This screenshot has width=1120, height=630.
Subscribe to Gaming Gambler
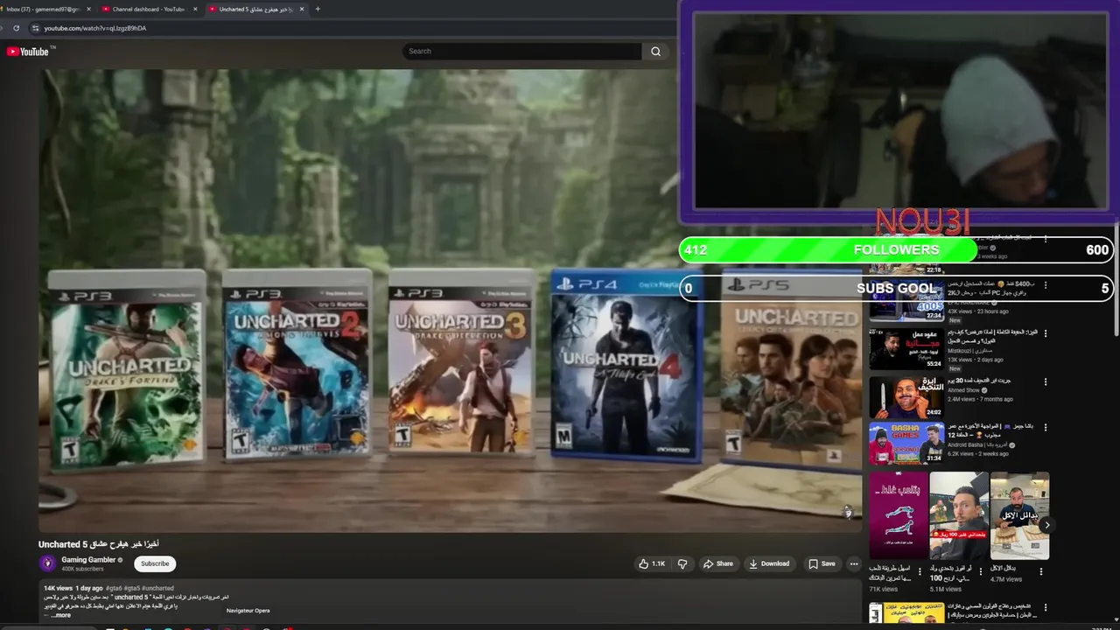coord(155,564)
